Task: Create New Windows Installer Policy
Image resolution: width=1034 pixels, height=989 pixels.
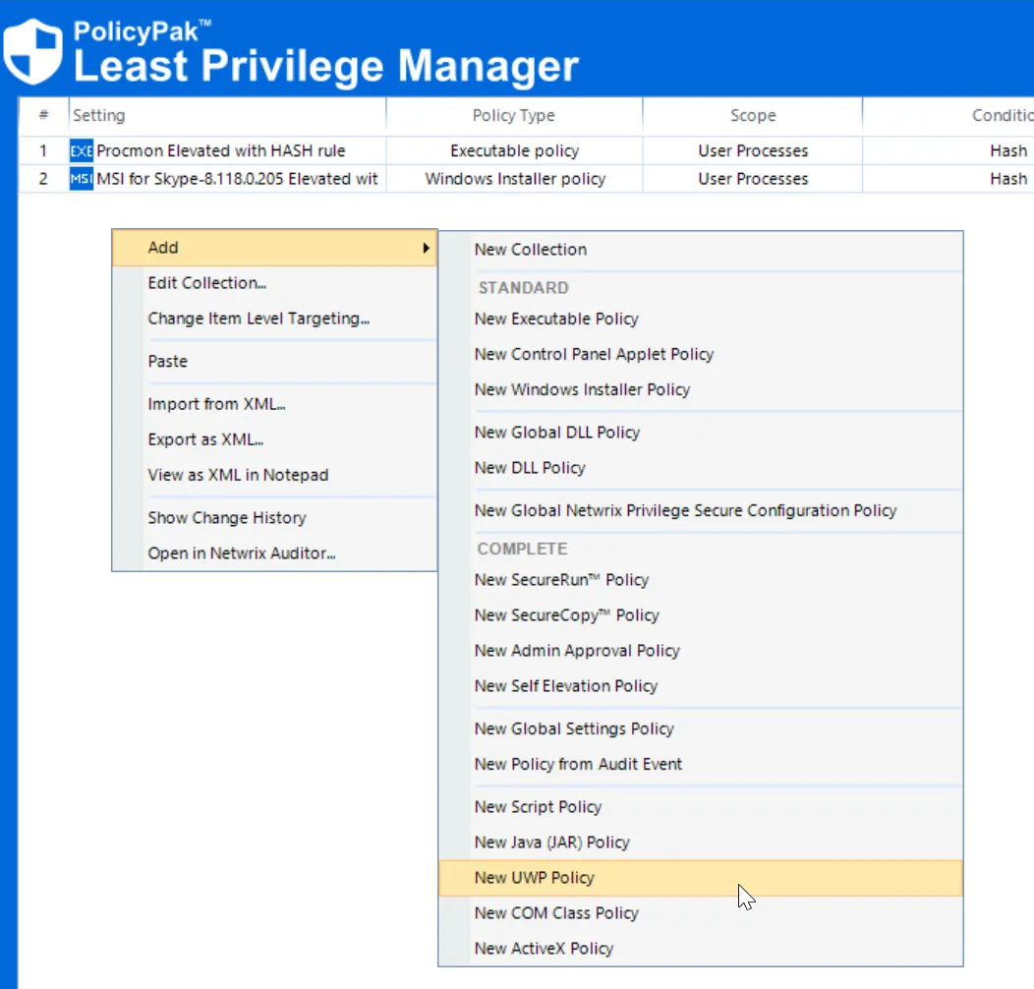Action: point(583,389)
